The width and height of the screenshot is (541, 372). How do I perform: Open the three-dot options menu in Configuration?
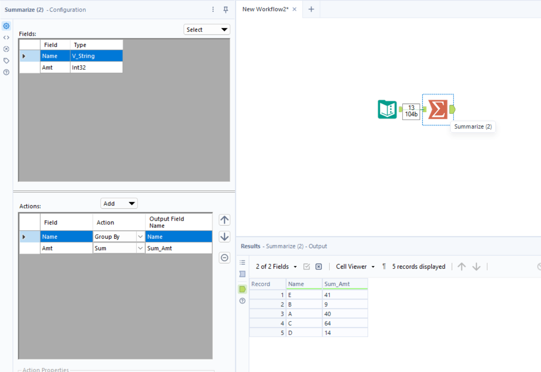pyautogui.click(x=213, y=9)
